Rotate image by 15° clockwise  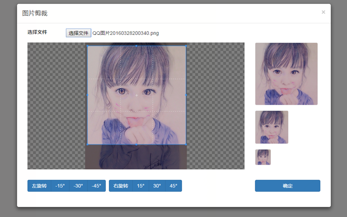click(141, 186)
